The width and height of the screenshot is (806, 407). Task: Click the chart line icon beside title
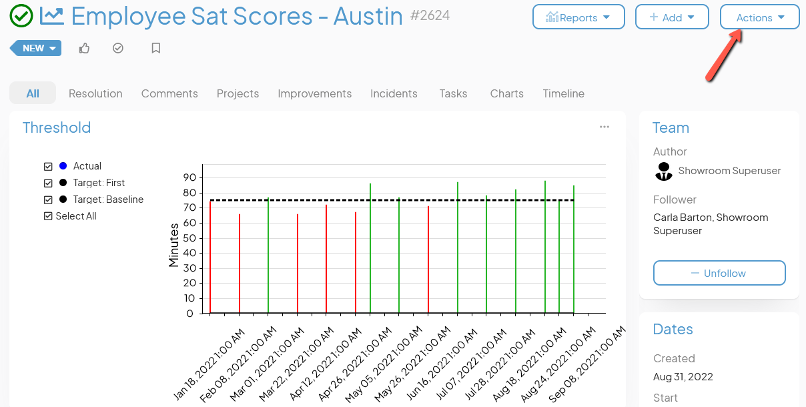click(x=52, y=16)
